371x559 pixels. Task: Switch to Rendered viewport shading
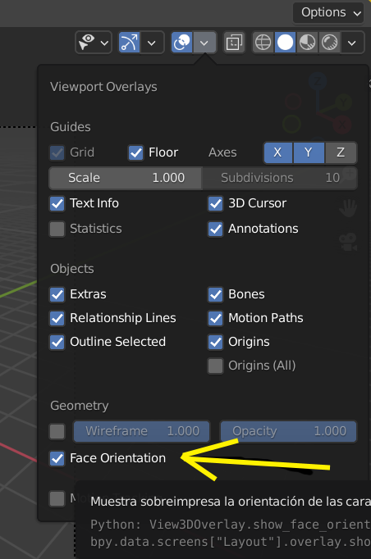[x=329, y=43]
